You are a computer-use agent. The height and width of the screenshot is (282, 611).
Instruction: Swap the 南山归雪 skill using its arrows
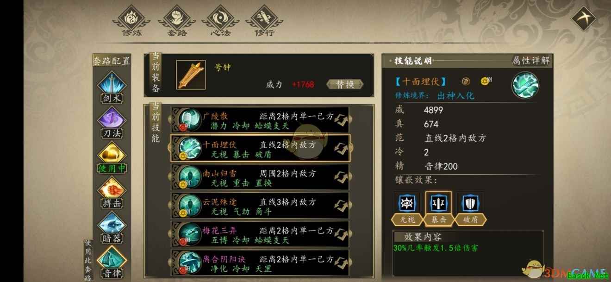pyautogui.click(x=340, y=177)
